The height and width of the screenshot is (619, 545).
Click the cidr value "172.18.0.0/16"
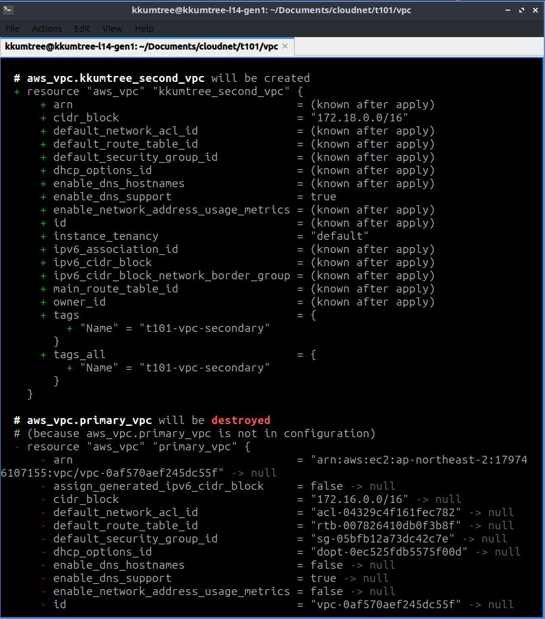click(x=359, y=118)
